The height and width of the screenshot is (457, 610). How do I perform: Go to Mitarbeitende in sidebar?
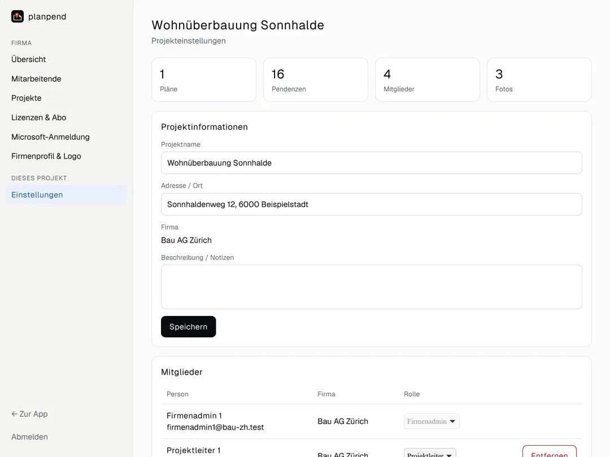36,79
